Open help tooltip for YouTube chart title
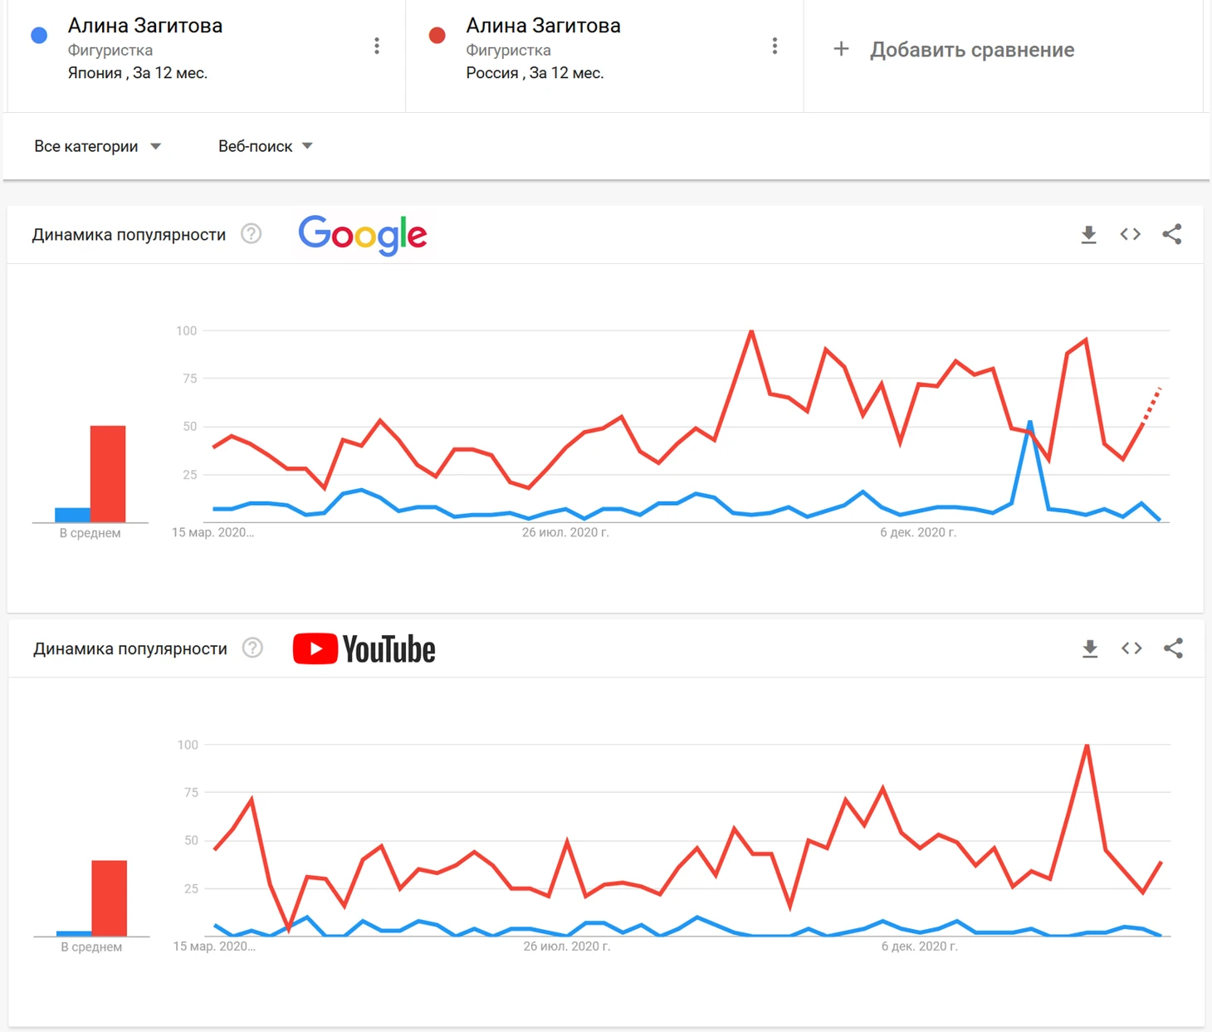The height and width of the screenshot is (1032, 1212). pos(252,648)
